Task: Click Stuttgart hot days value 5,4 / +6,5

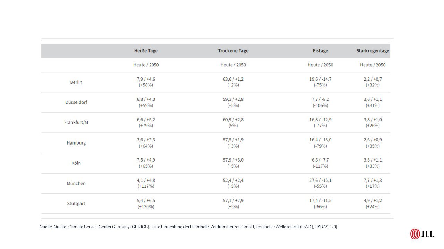Action: pos(146,200)
